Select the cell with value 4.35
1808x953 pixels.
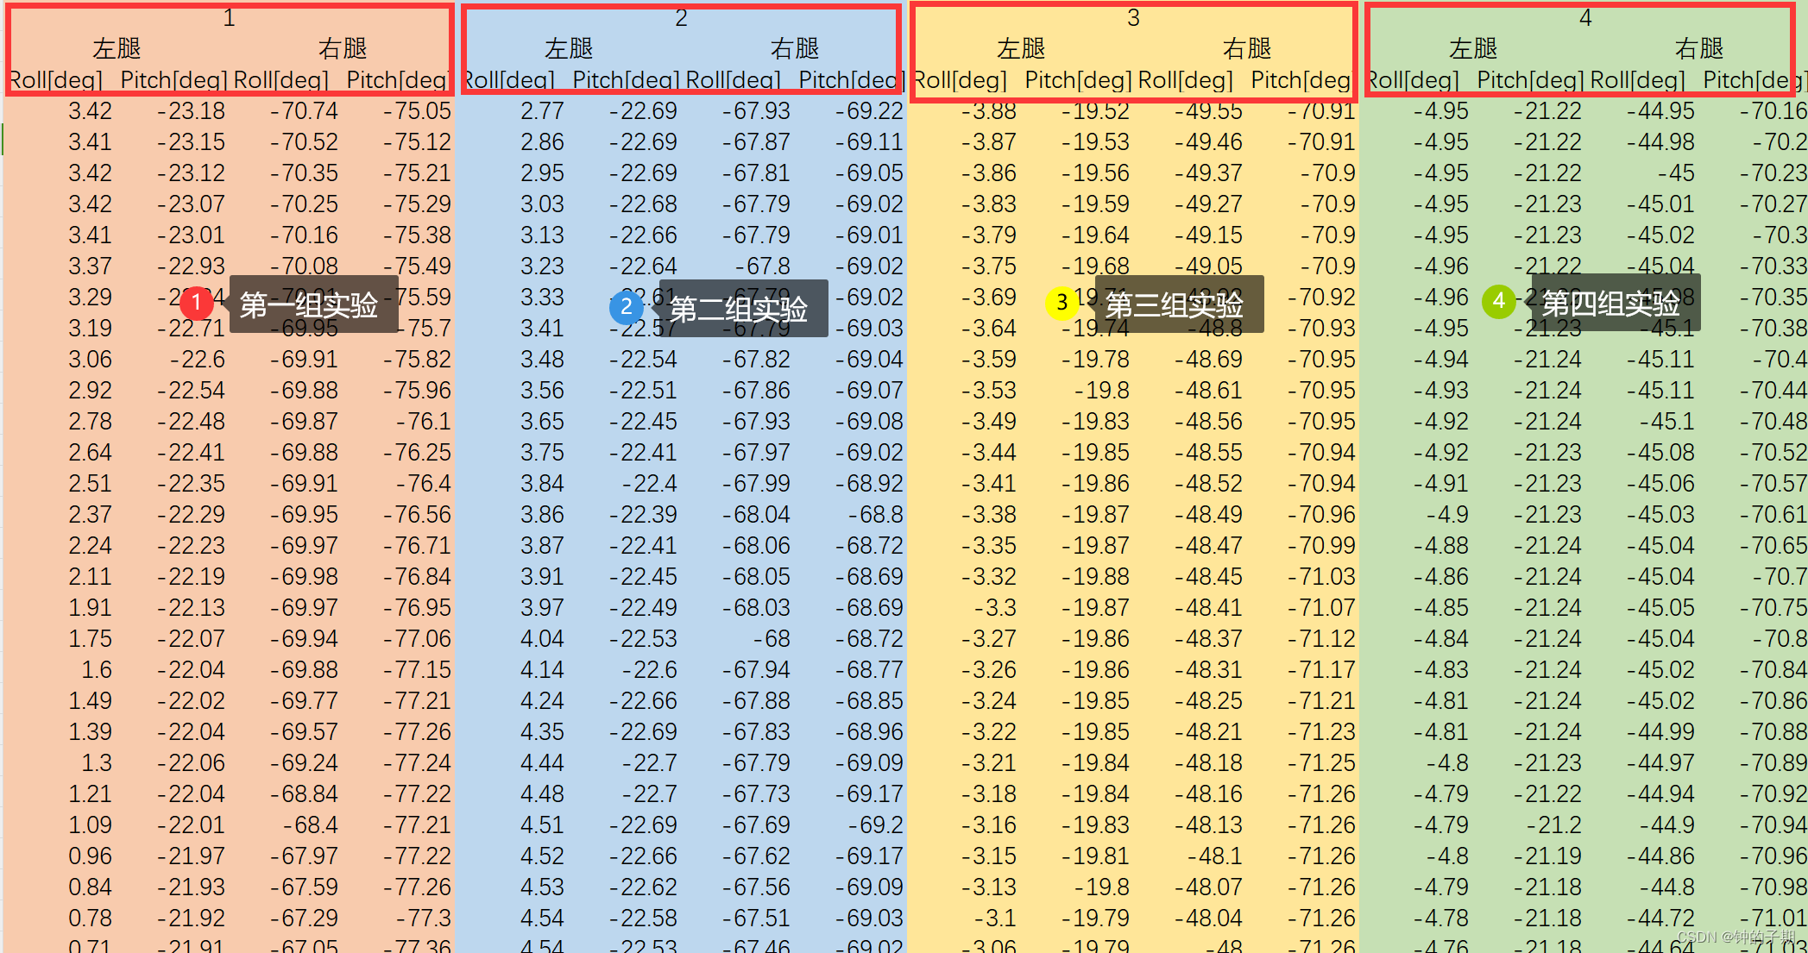pyautogui.click(x=542, y=732)
